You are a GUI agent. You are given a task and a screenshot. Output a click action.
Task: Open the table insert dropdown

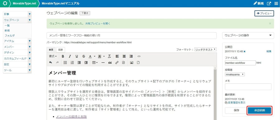click(x=95, y=63)
